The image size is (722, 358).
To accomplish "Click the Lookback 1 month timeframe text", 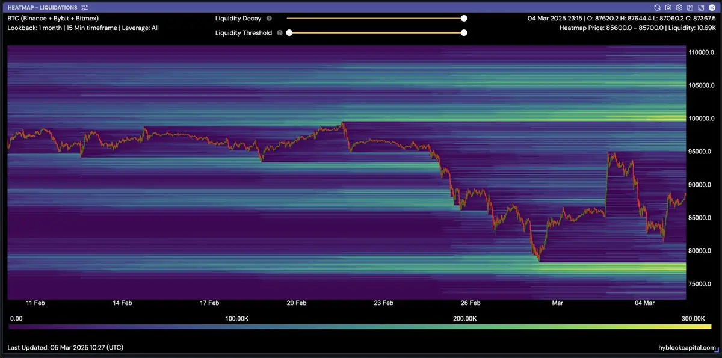I will tap(83, 28).
